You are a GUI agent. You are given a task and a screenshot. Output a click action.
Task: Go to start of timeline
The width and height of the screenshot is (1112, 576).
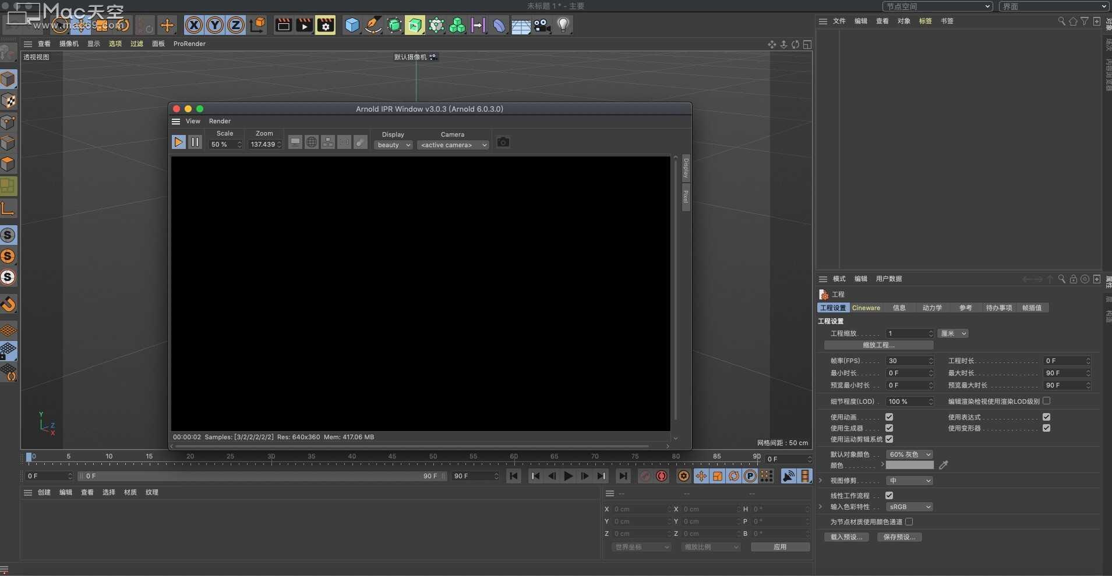(513, 476)
